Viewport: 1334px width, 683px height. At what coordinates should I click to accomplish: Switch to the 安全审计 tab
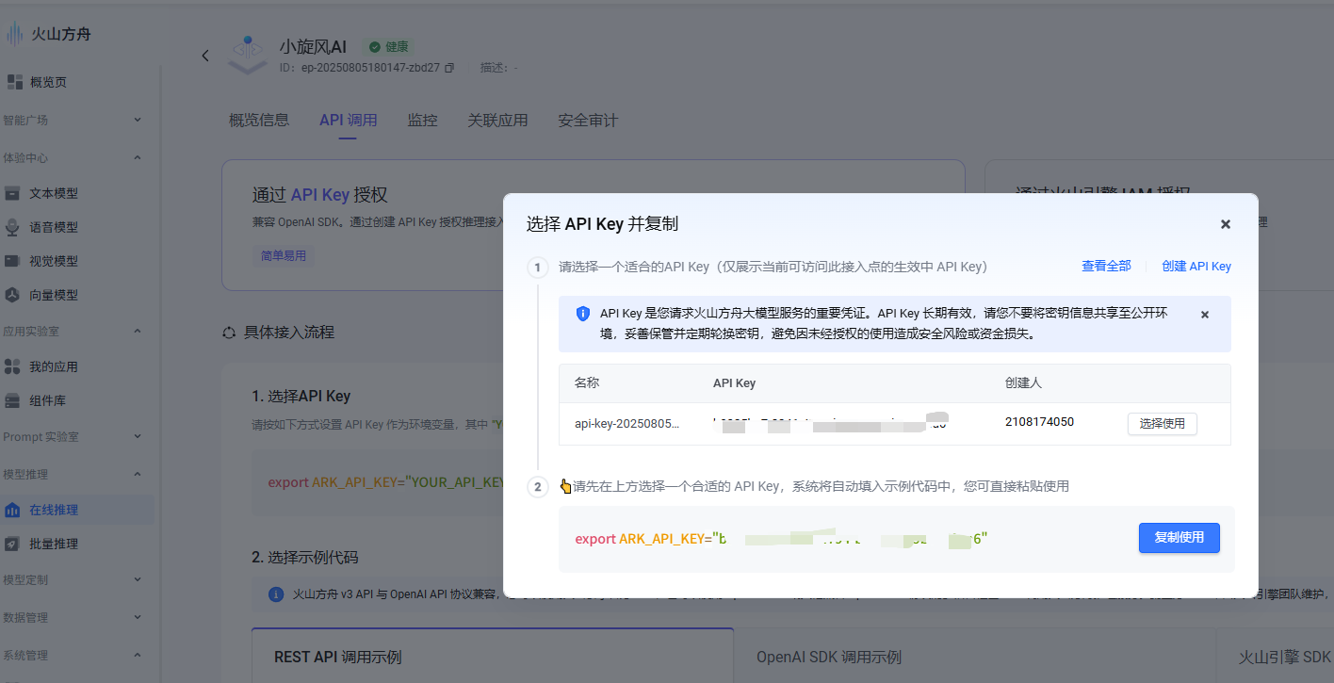point(588,120)
